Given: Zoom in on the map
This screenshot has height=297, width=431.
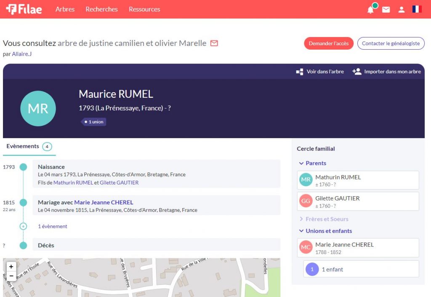Looking at the screenshot, I should pyautogui.click(x=11, y=266).
